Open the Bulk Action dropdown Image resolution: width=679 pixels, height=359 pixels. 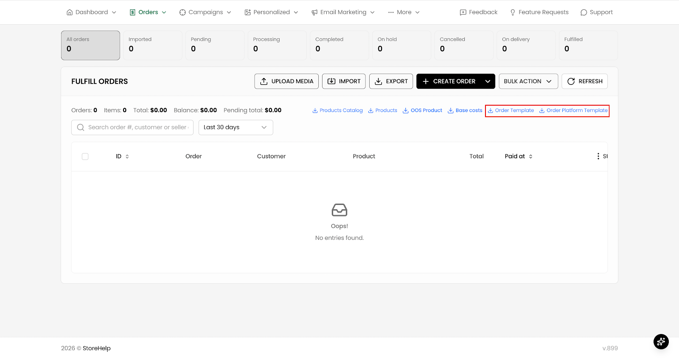(x=528, y=81)
